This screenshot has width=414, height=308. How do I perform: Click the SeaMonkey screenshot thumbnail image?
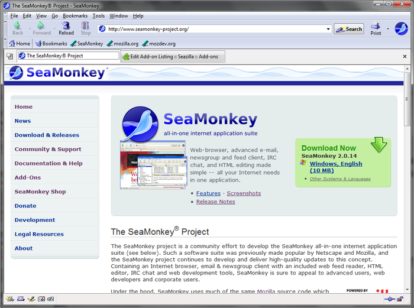coord(153,165)
